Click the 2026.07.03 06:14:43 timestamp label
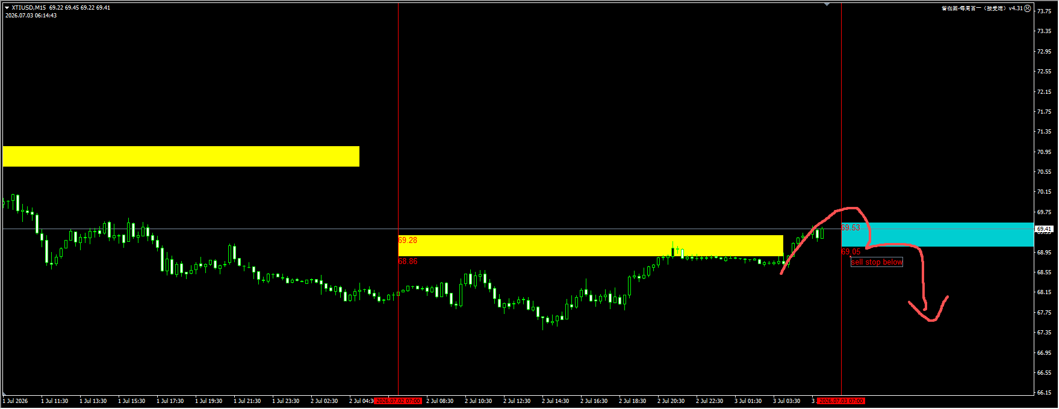 coord(31,16)
